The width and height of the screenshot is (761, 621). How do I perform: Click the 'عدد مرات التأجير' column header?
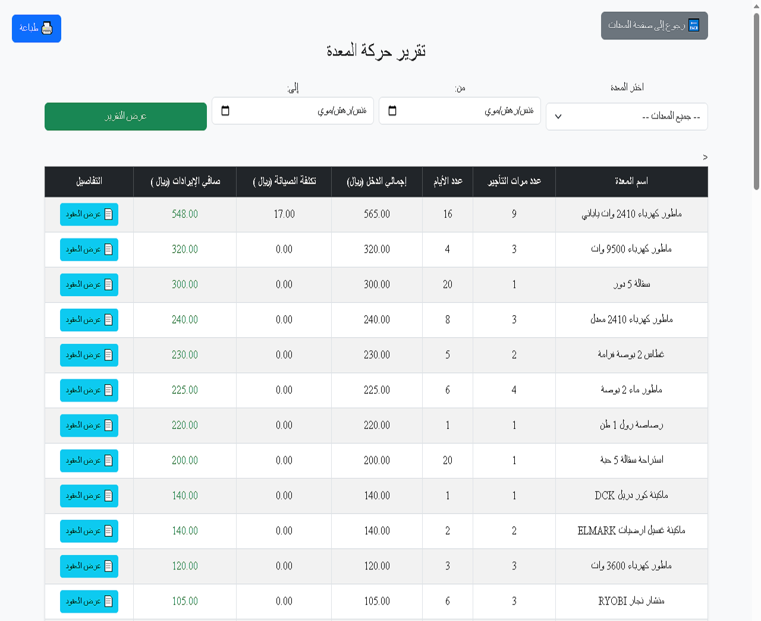coord(514,181)
